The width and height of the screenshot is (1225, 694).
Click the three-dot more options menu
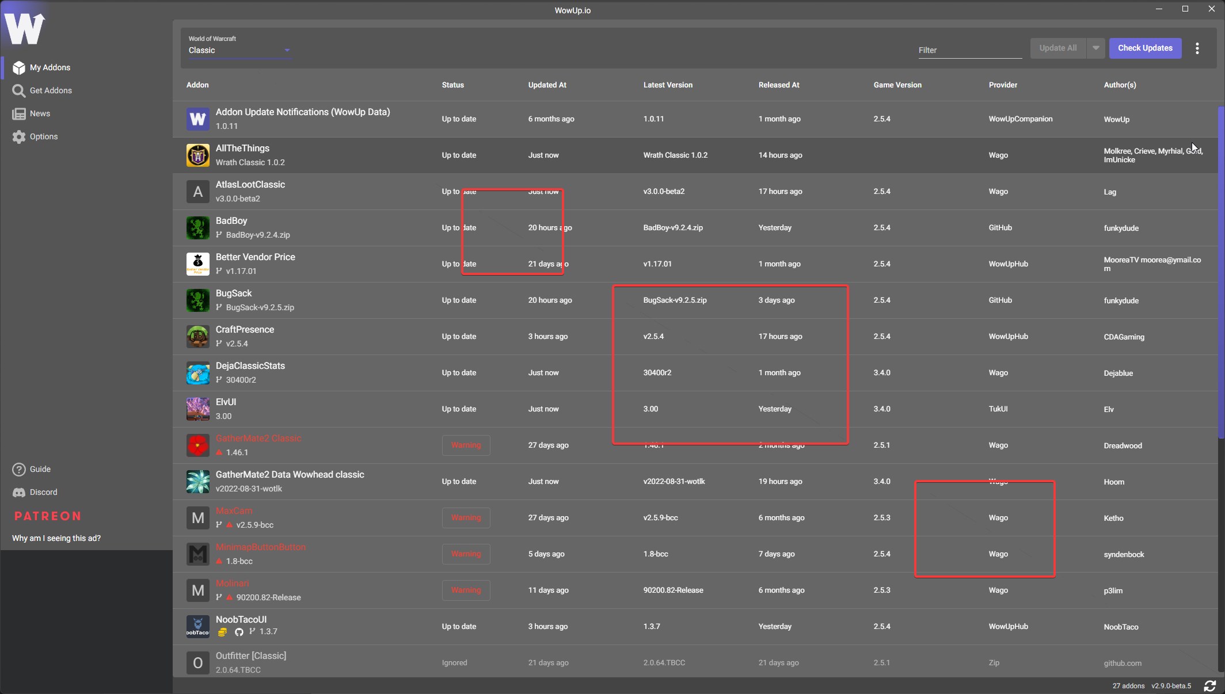click(1197, 48)
